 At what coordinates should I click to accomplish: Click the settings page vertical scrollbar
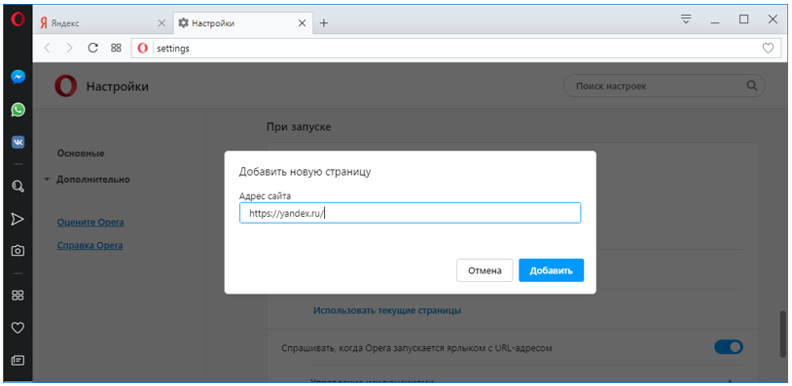tap(783, 333)
